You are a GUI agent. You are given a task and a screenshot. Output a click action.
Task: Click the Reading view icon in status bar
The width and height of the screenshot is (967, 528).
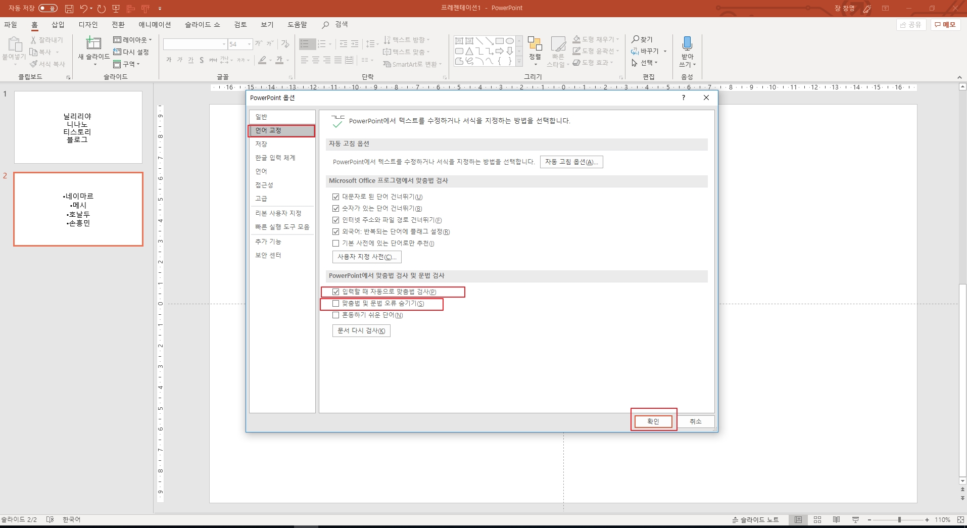837,519
